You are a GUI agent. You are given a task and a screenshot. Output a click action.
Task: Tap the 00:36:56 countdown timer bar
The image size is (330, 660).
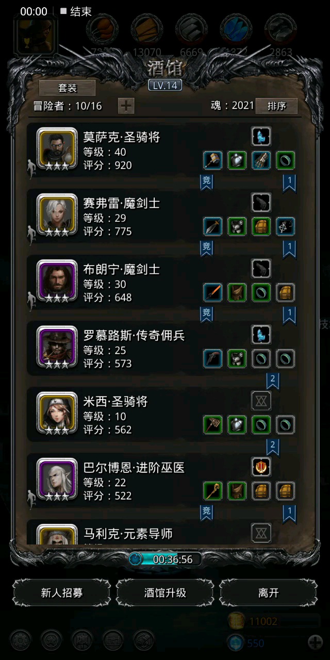[x=165, y=559]
